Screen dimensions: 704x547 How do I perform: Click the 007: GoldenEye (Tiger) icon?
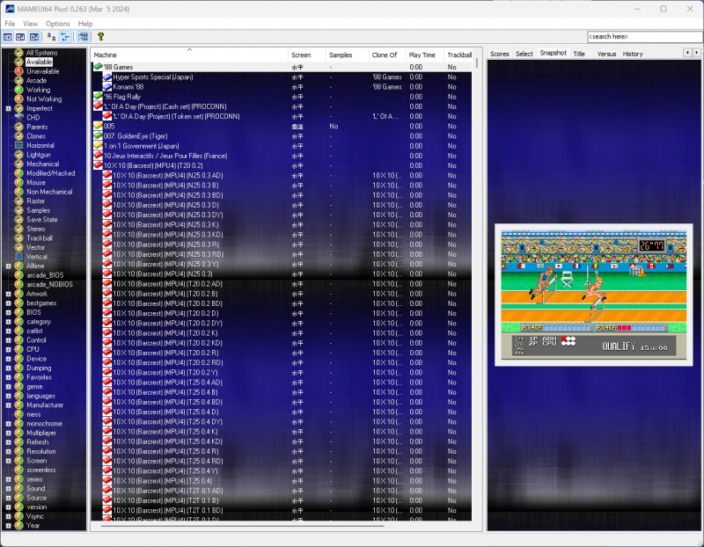click(x=98, y=136)
